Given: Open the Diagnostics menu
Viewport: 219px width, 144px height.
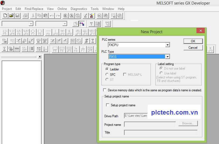Looking at the screenshot, I should click(x=79, y=9).
